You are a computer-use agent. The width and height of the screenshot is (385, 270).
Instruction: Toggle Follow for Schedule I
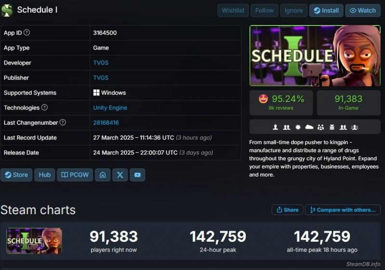pyautogui.click(x=264, y=11)
